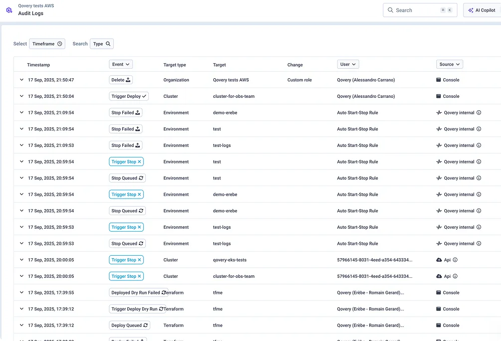
Task: Open the Source column filter dropdown
Action: tap(449, 64)
